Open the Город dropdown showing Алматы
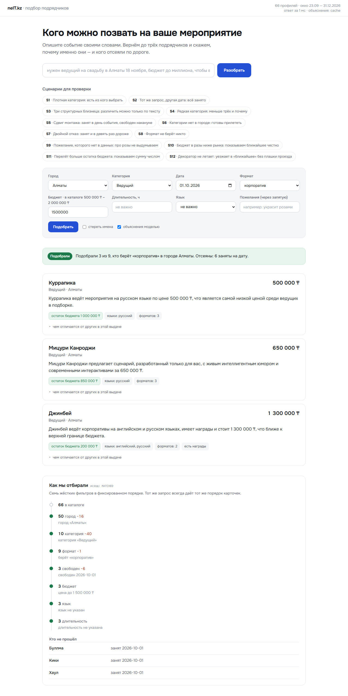 click(x=78, y=185)
